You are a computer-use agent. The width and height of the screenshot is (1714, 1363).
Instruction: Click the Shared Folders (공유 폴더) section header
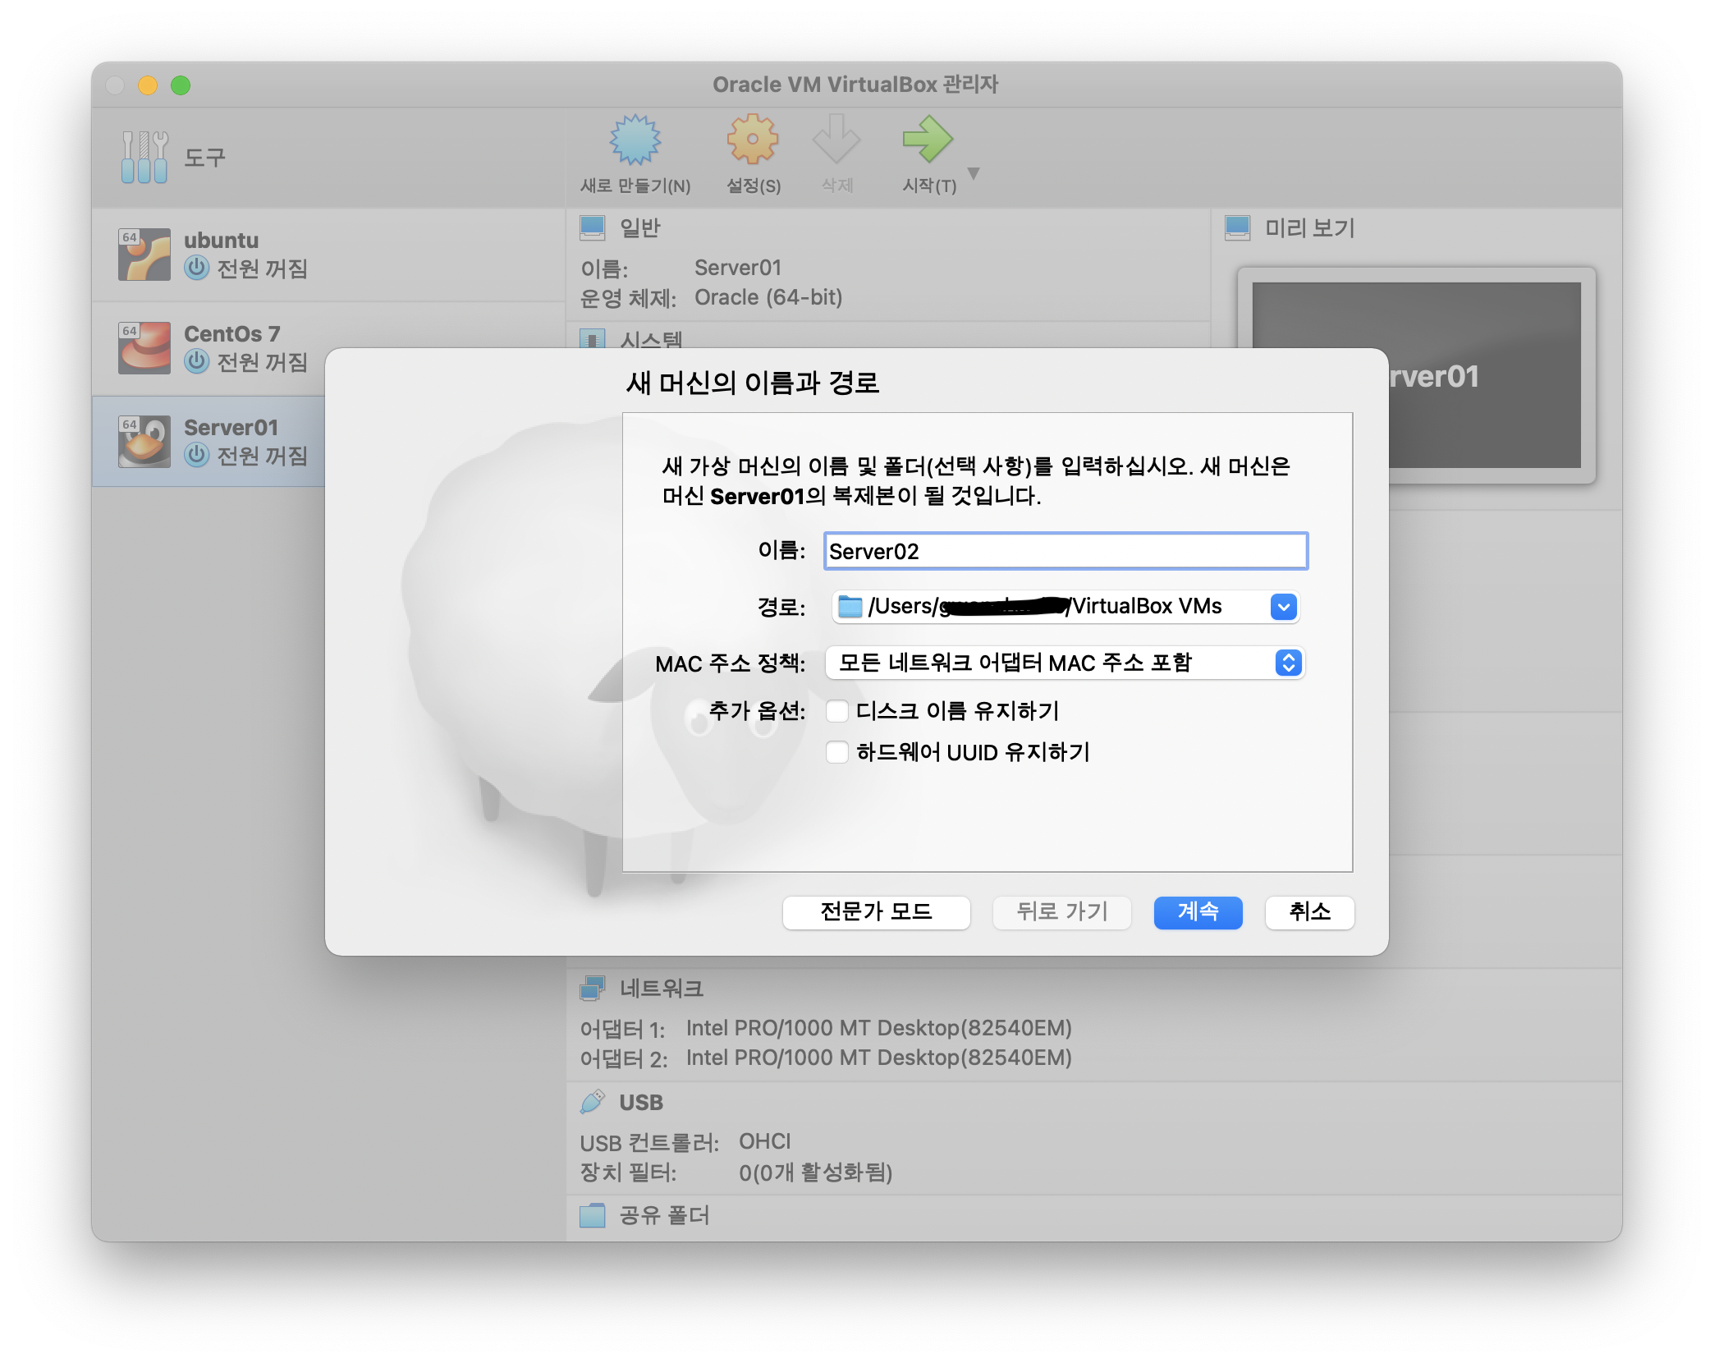click(x=664, y=1215)
